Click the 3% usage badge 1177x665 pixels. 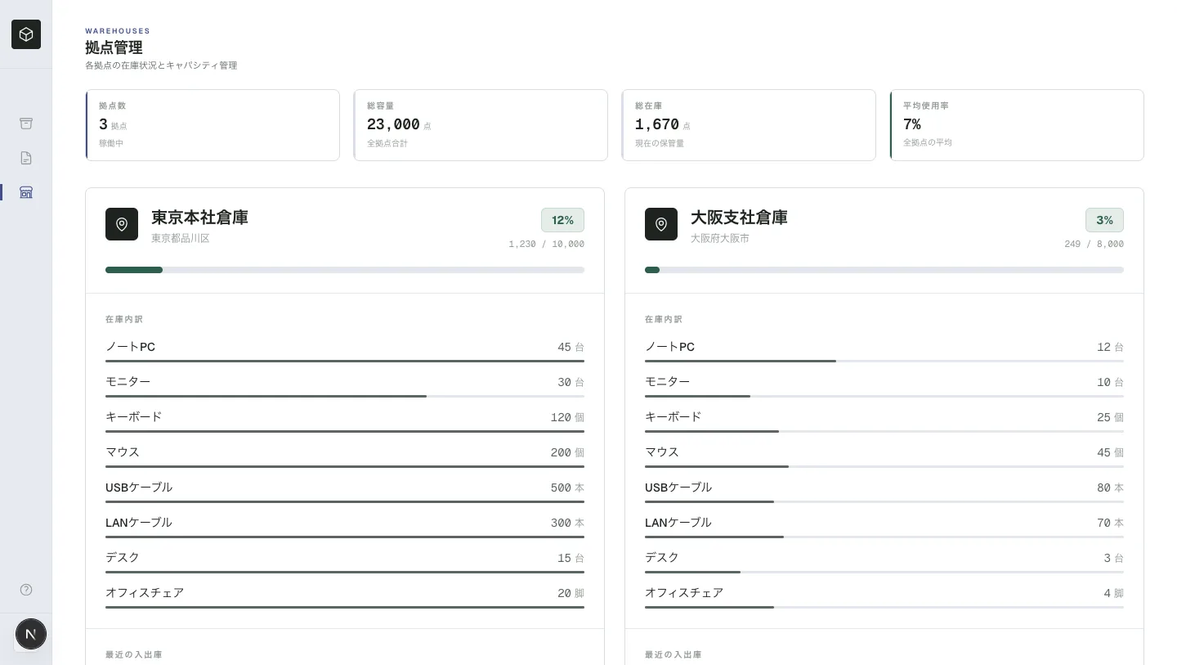(x=1104, y=220)
